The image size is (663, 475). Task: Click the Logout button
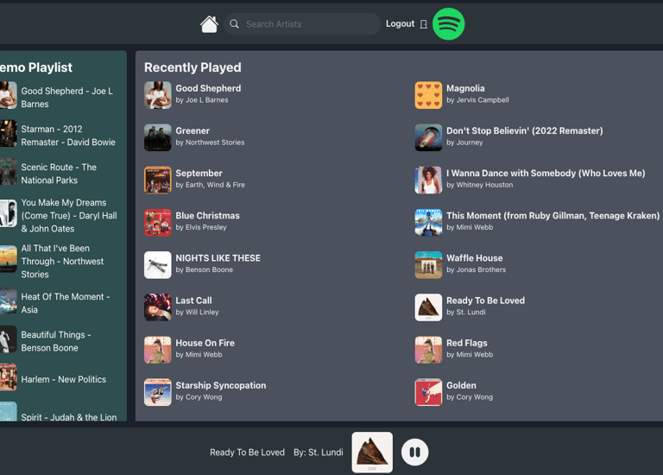(400, 23)
